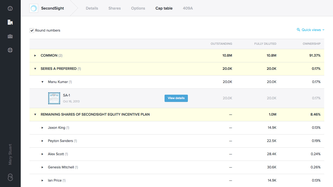Image resolution: width=333 pixels, height=187 pixels.
Task: Click the lifebuoy support icon in sidebar
Action: [x=10, y=50]
